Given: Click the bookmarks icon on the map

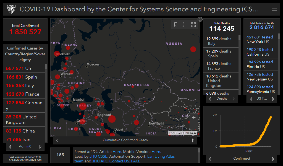Looking at the screenshot, I should 176,25.
